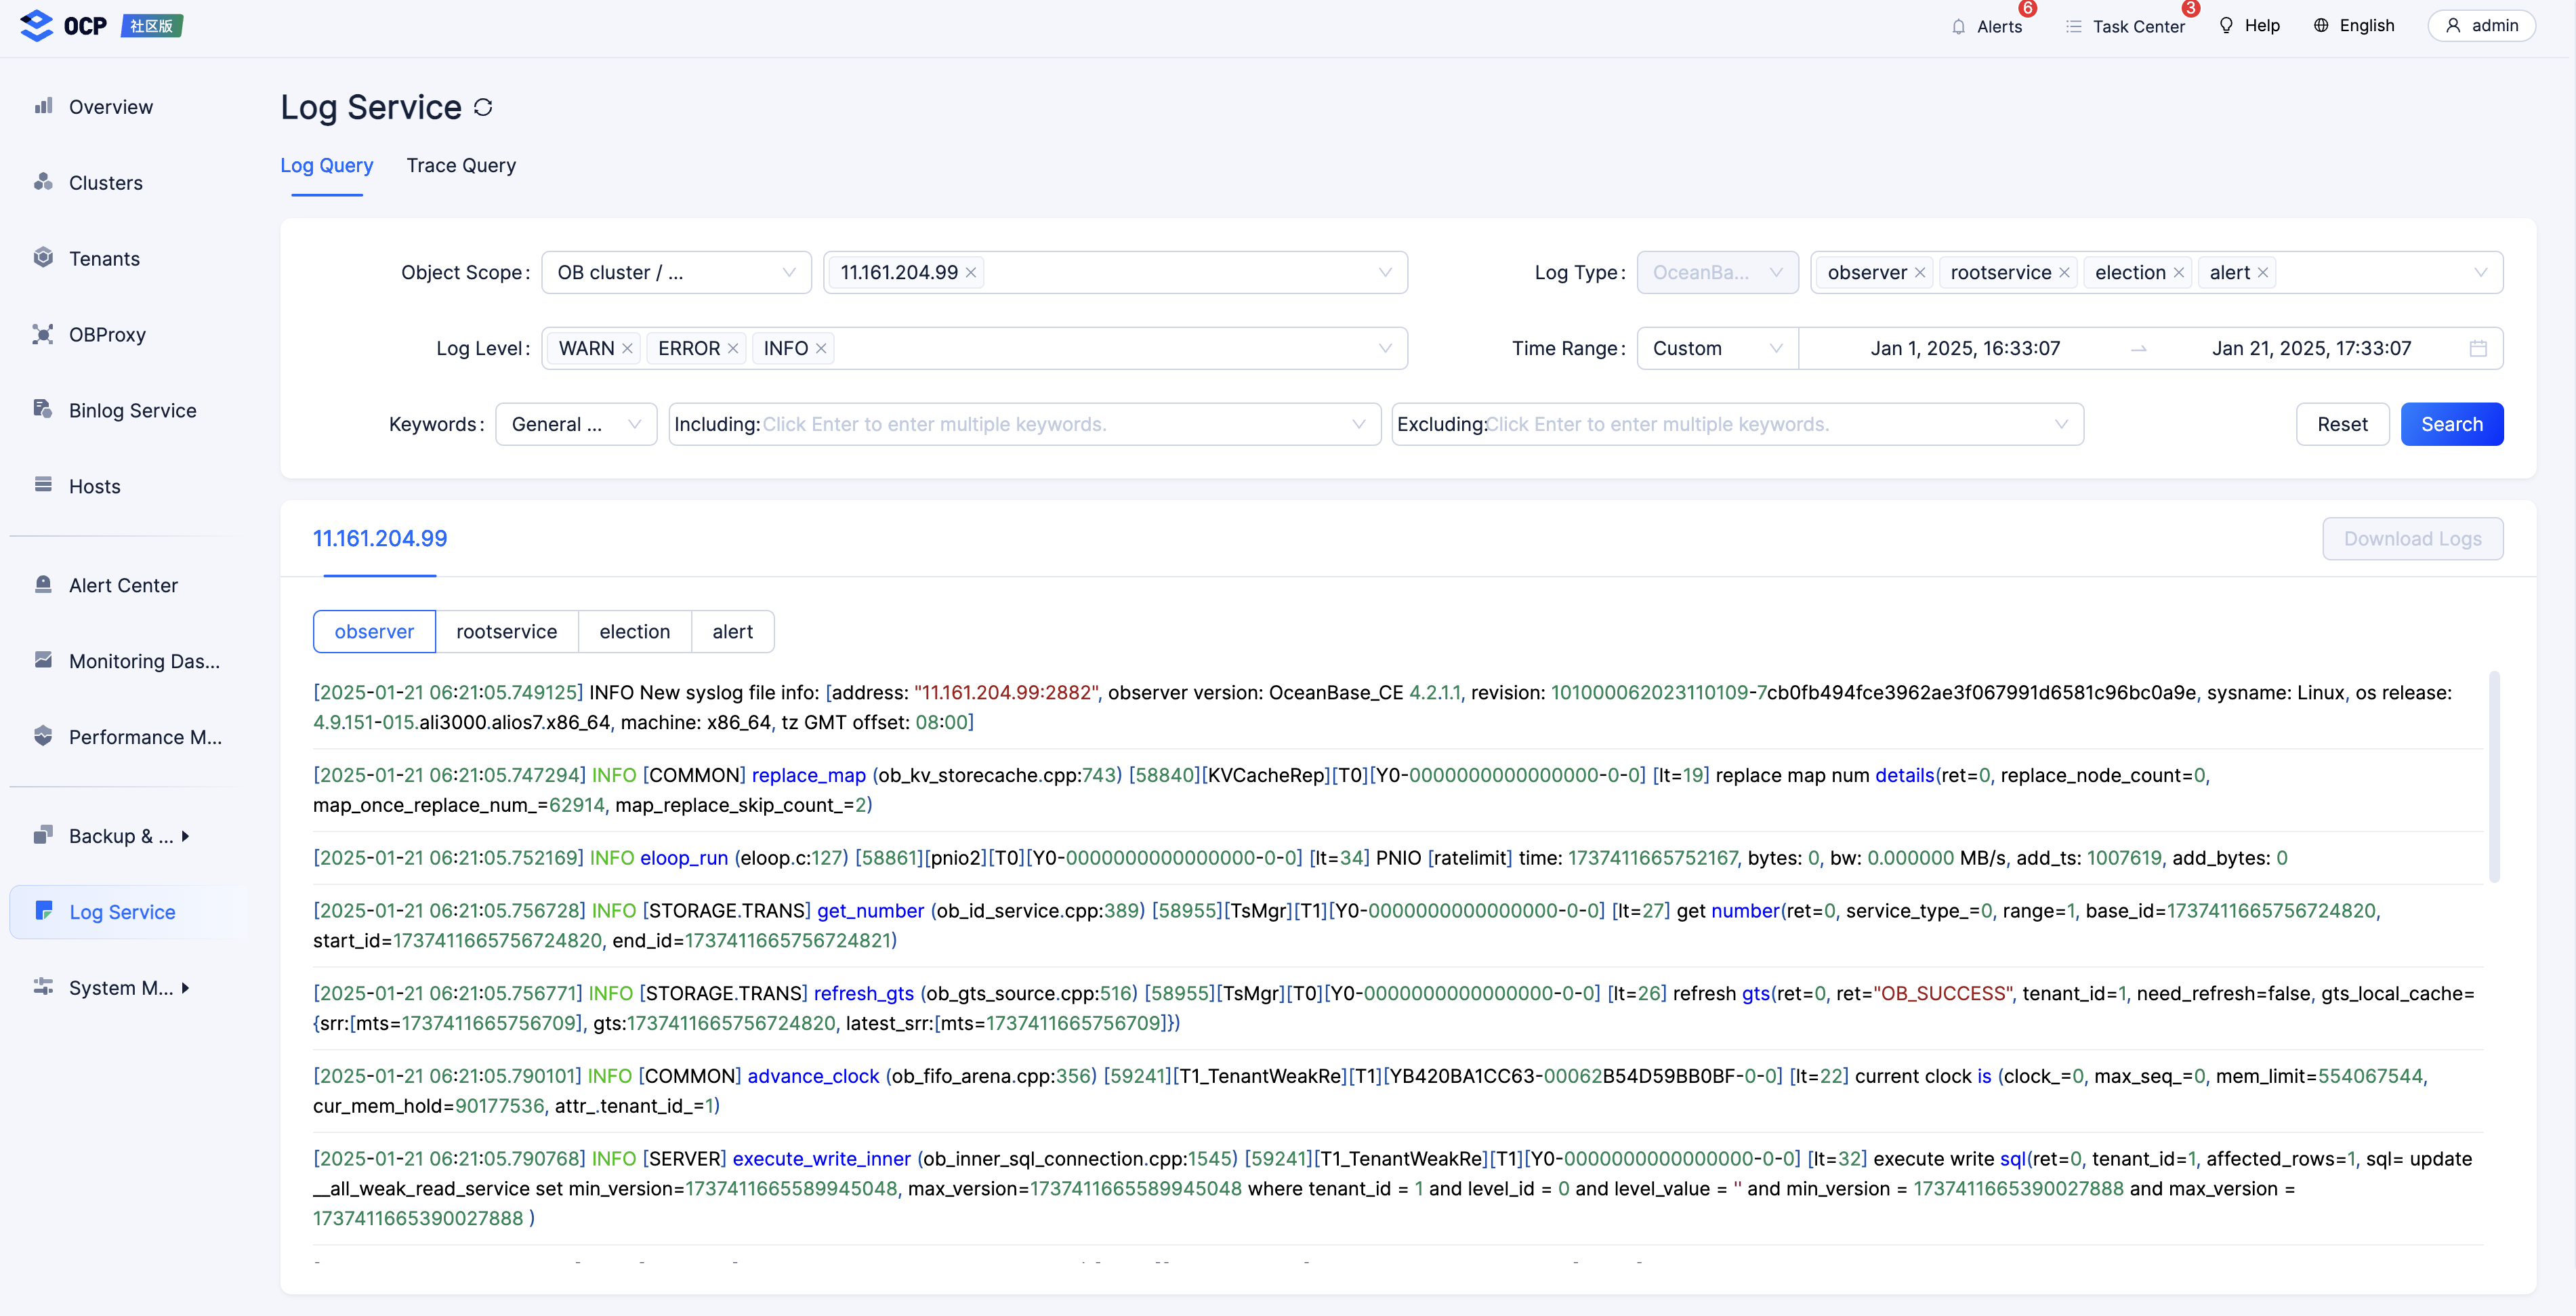Click the replace_map log function text
Image resolution: width=2576 pixels, height=1316 pixels.
click(808, 776)
